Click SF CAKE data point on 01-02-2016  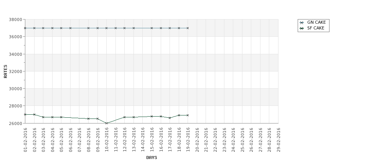coord(25,115)
